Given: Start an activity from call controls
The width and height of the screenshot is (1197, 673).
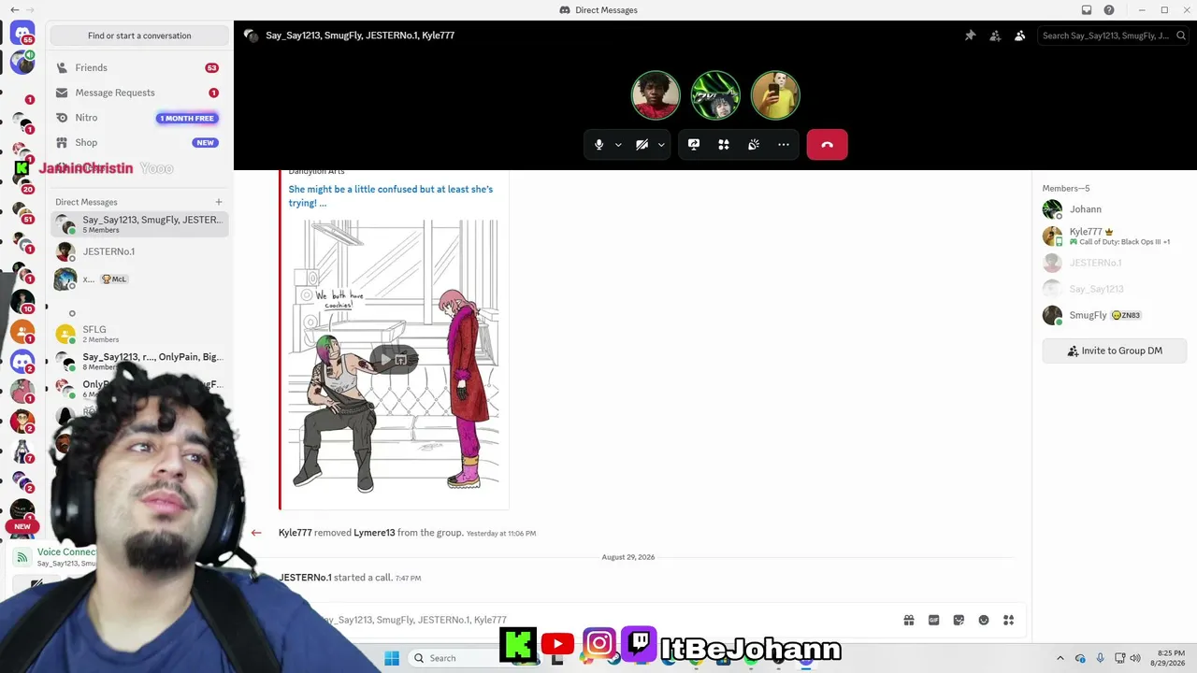Looking at the screenshot, I should tap(724, 145).
